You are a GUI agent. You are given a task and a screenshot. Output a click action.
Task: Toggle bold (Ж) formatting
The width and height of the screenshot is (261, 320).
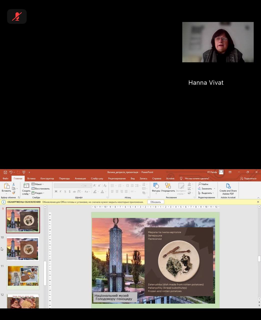[56, 191]
